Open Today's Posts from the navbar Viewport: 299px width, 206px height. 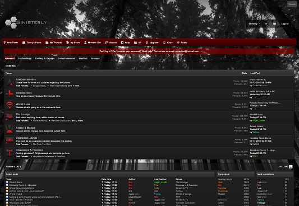click(x=31, y=43)
